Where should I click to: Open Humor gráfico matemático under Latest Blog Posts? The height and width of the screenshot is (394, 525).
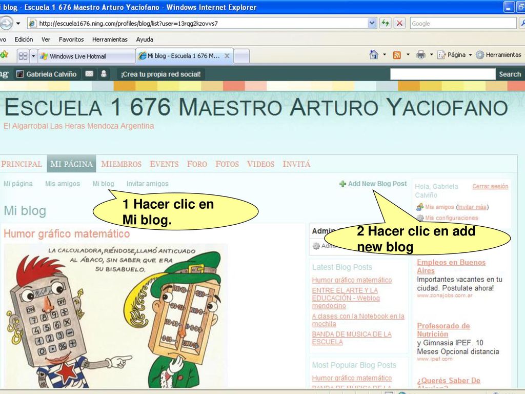coord(352,280)
